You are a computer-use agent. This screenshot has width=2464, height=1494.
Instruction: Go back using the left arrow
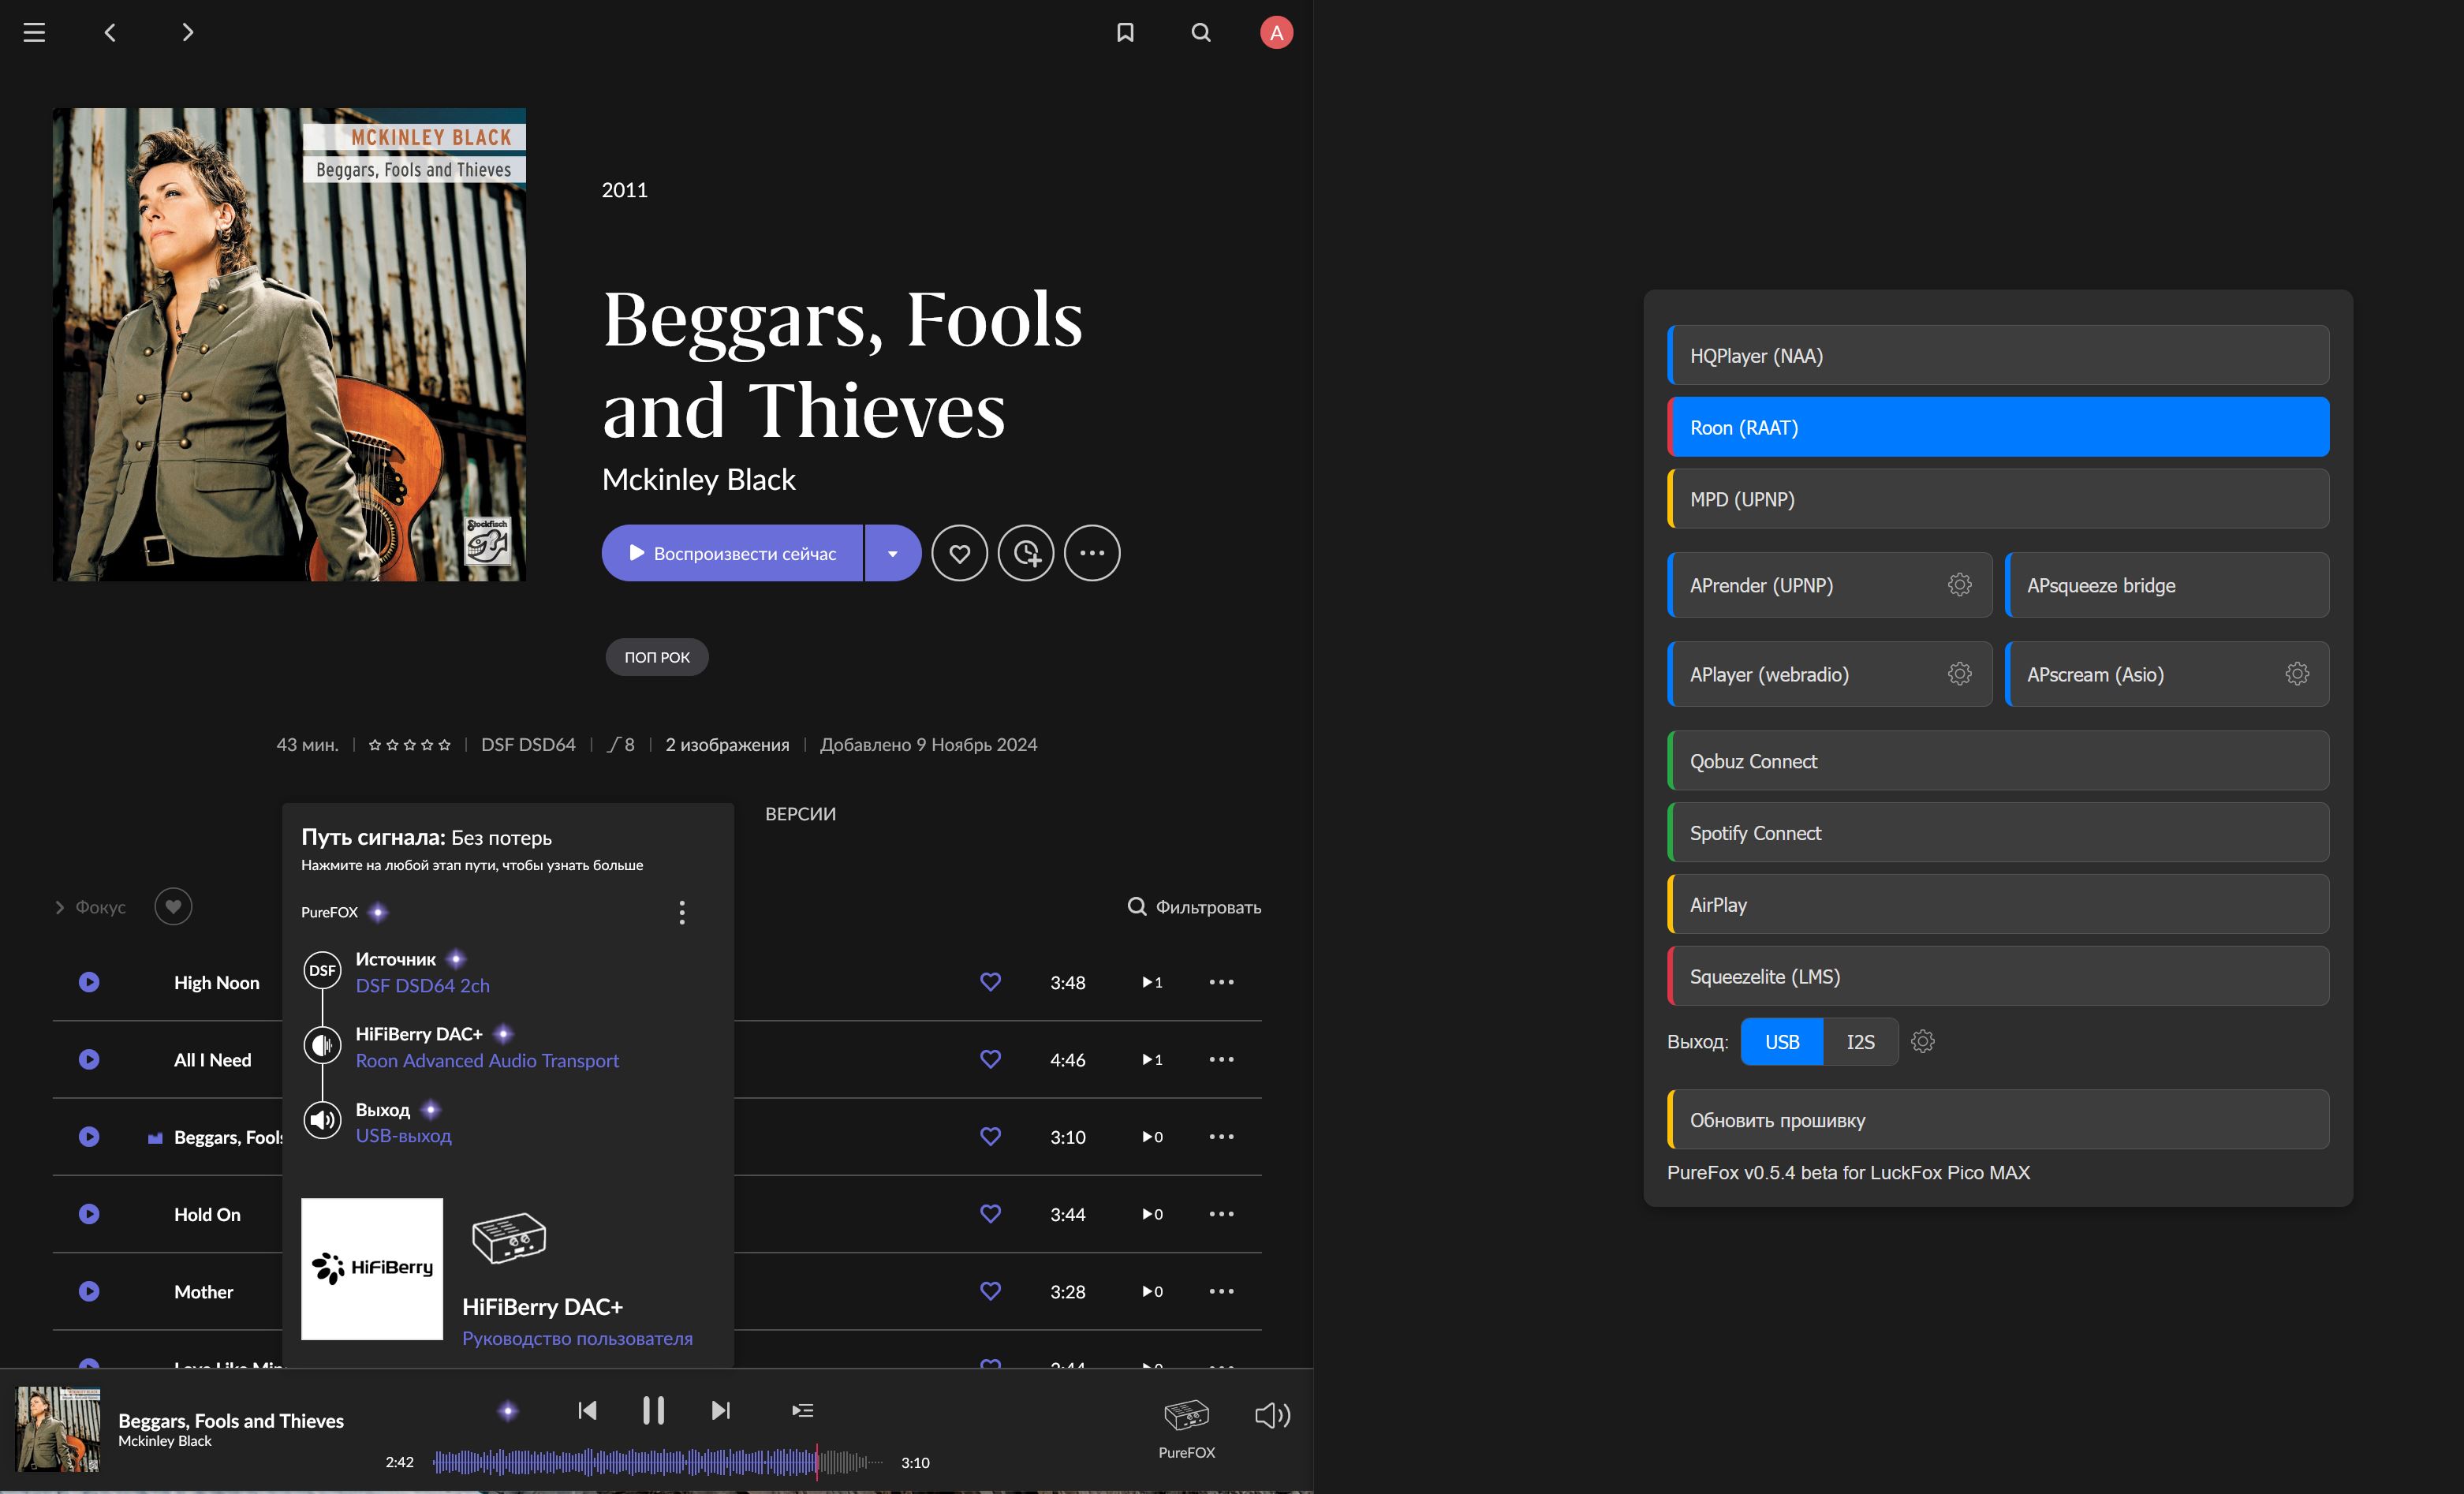pos(110,32)
